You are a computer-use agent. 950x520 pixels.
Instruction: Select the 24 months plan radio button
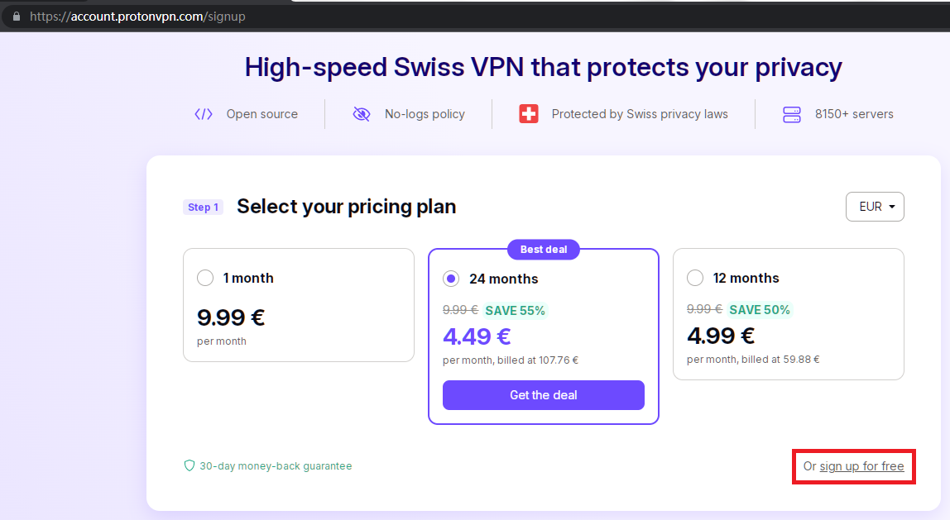(x=451, y=279)
